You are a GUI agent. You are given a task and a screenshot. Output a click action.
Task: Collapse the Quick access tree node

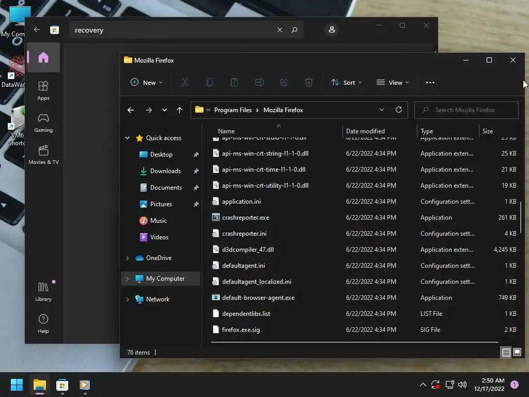[x=128, y=138]
